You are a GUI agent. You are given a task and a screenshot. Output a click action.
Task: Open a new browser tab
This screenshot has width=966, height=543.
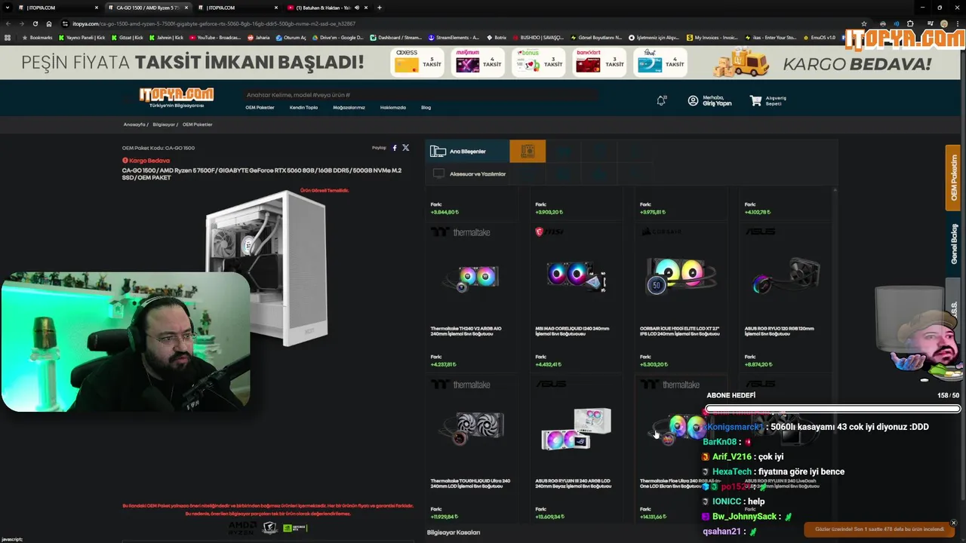point(379,8)
